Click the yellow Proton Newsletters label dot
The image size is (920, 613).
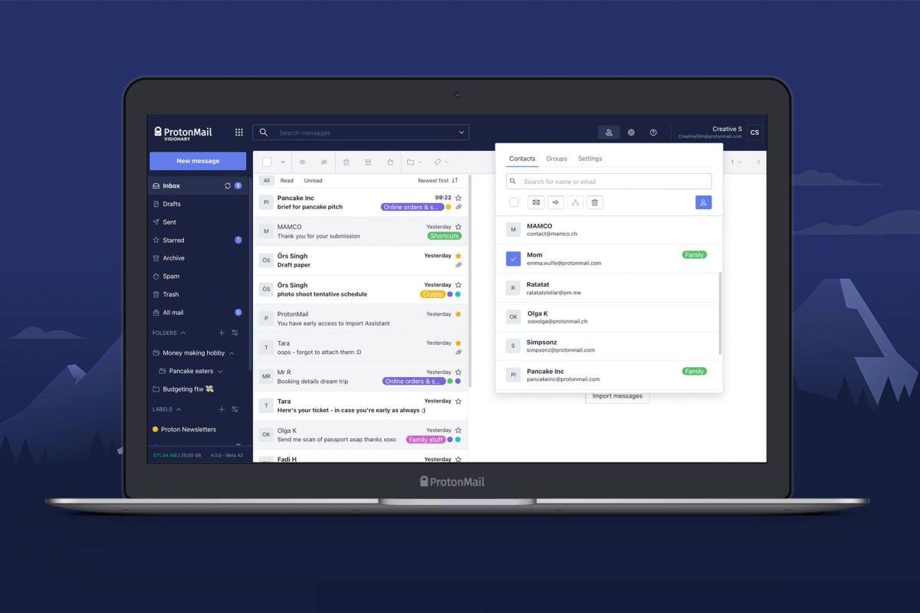[156, 430]
